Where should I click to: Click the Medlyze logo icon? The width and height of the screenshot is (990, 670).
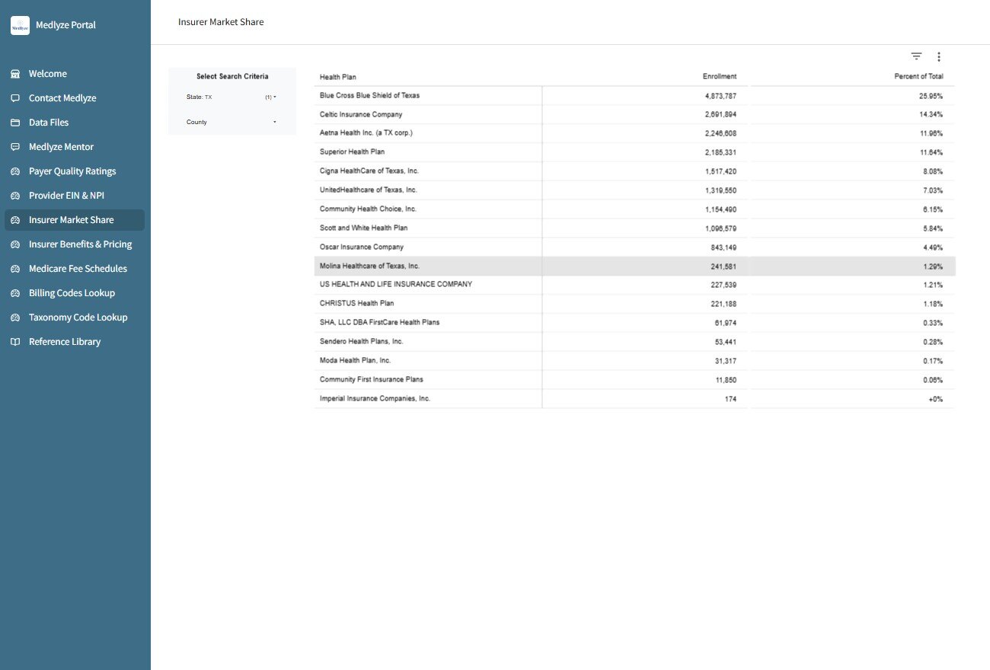tap(20, 25)
